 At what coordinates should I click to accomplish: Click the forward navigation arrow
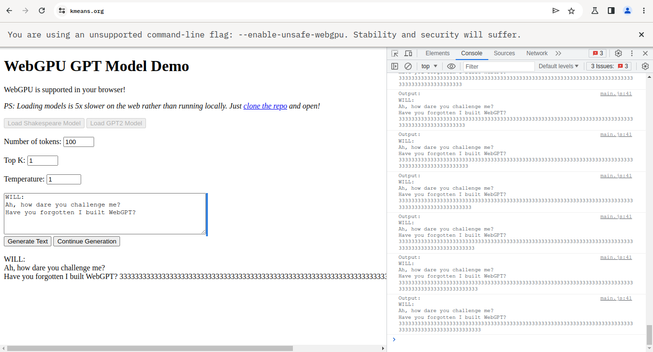point(25,11)
